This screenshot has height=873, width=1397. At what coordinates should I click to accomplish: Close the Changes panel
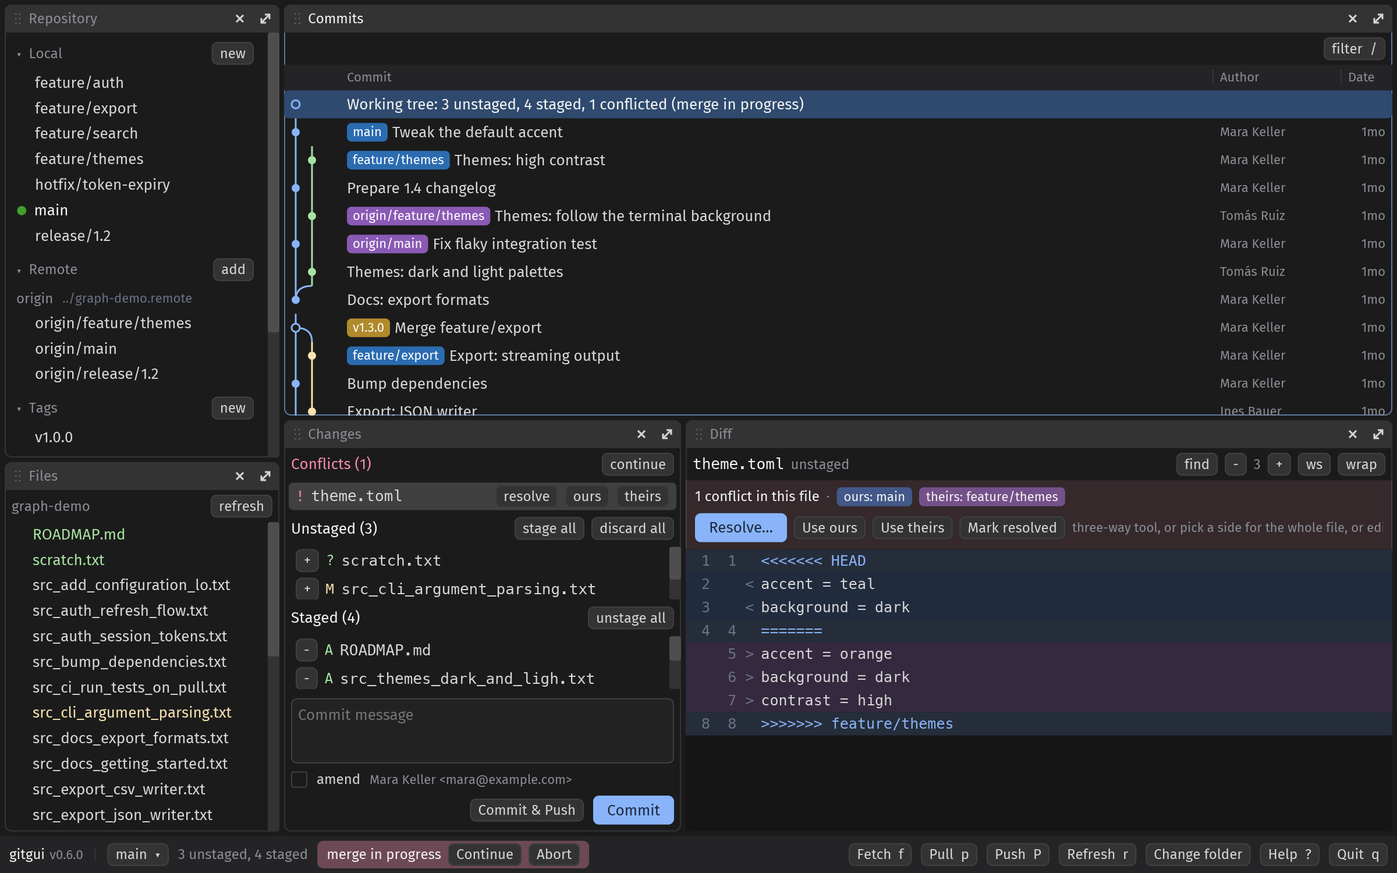coord(641,434)
